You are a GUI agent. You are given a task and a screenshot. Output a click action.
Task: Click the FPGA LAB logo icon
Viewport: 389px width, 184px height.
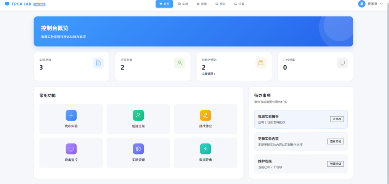click(7, 4)
